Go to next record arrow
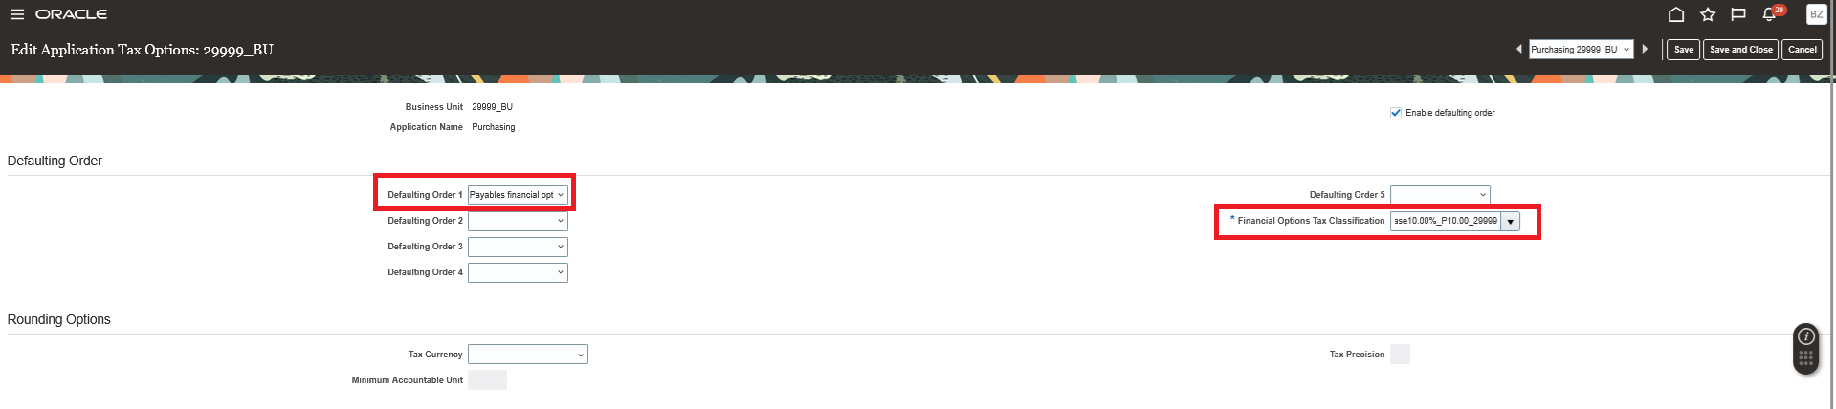The width and height of the screenshot is (1836, 409). point(1645,49)
